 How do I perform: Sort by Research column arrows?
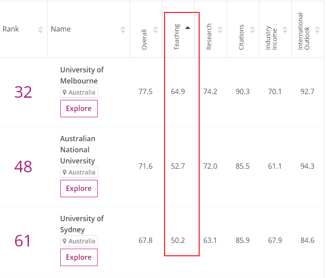pyautogui.click(x=220, y=30)
